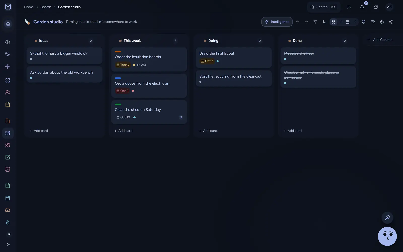This screenshot has height=252, width=403.
Task: Open the Search field
Action: pyautogui.click(x=323, y=7)
